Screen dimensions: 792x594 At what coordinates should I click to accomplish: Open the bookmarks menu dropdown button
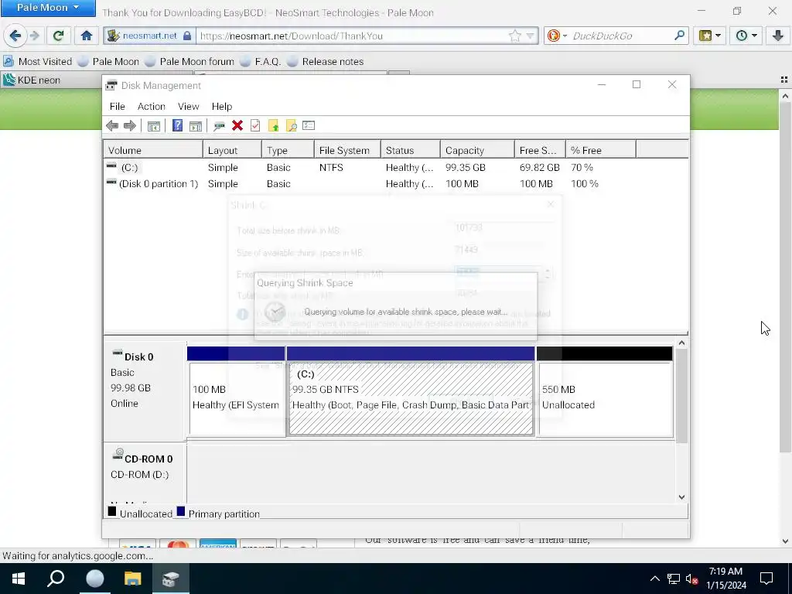click(710, 36)
